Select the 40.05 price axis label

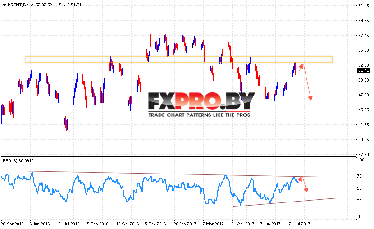tap(364, 140)
